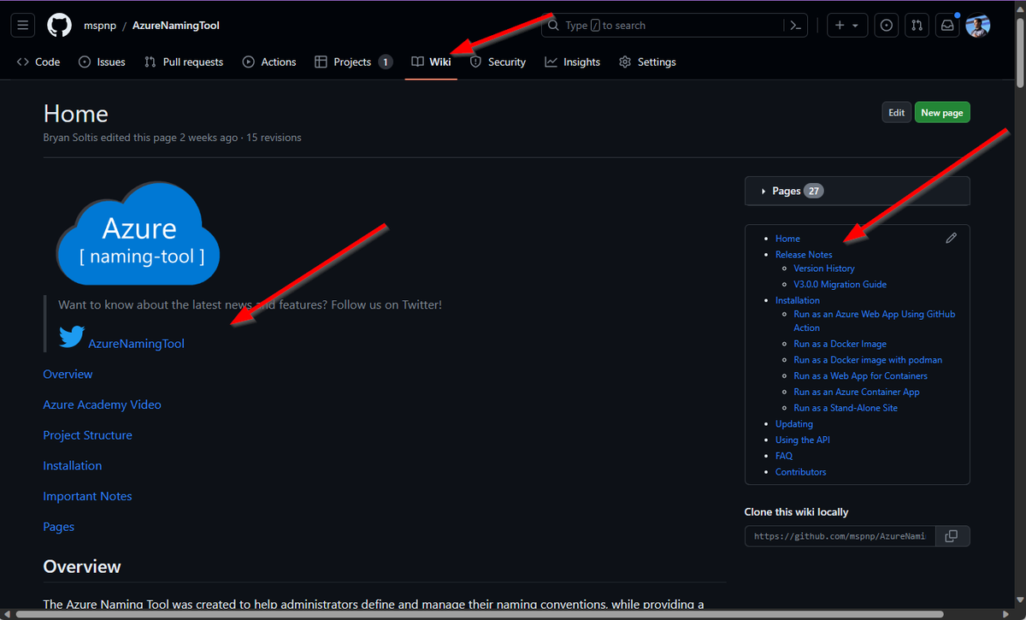The width and height of the screenshot is (1026, 620).
Task: Open Run as a Stand-Alone Site link
Action: tap(846, 408)
